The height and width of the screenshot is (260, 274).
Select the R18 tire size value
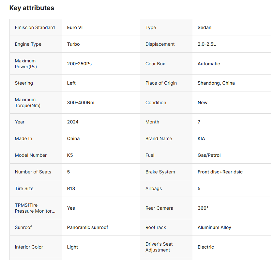(x=71, y=188)
